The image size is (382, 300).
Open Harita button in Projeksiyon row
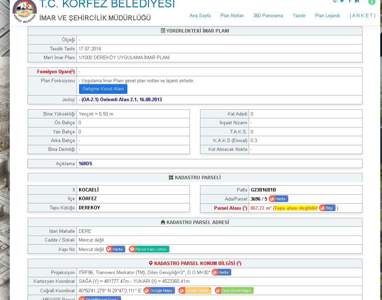221,272
